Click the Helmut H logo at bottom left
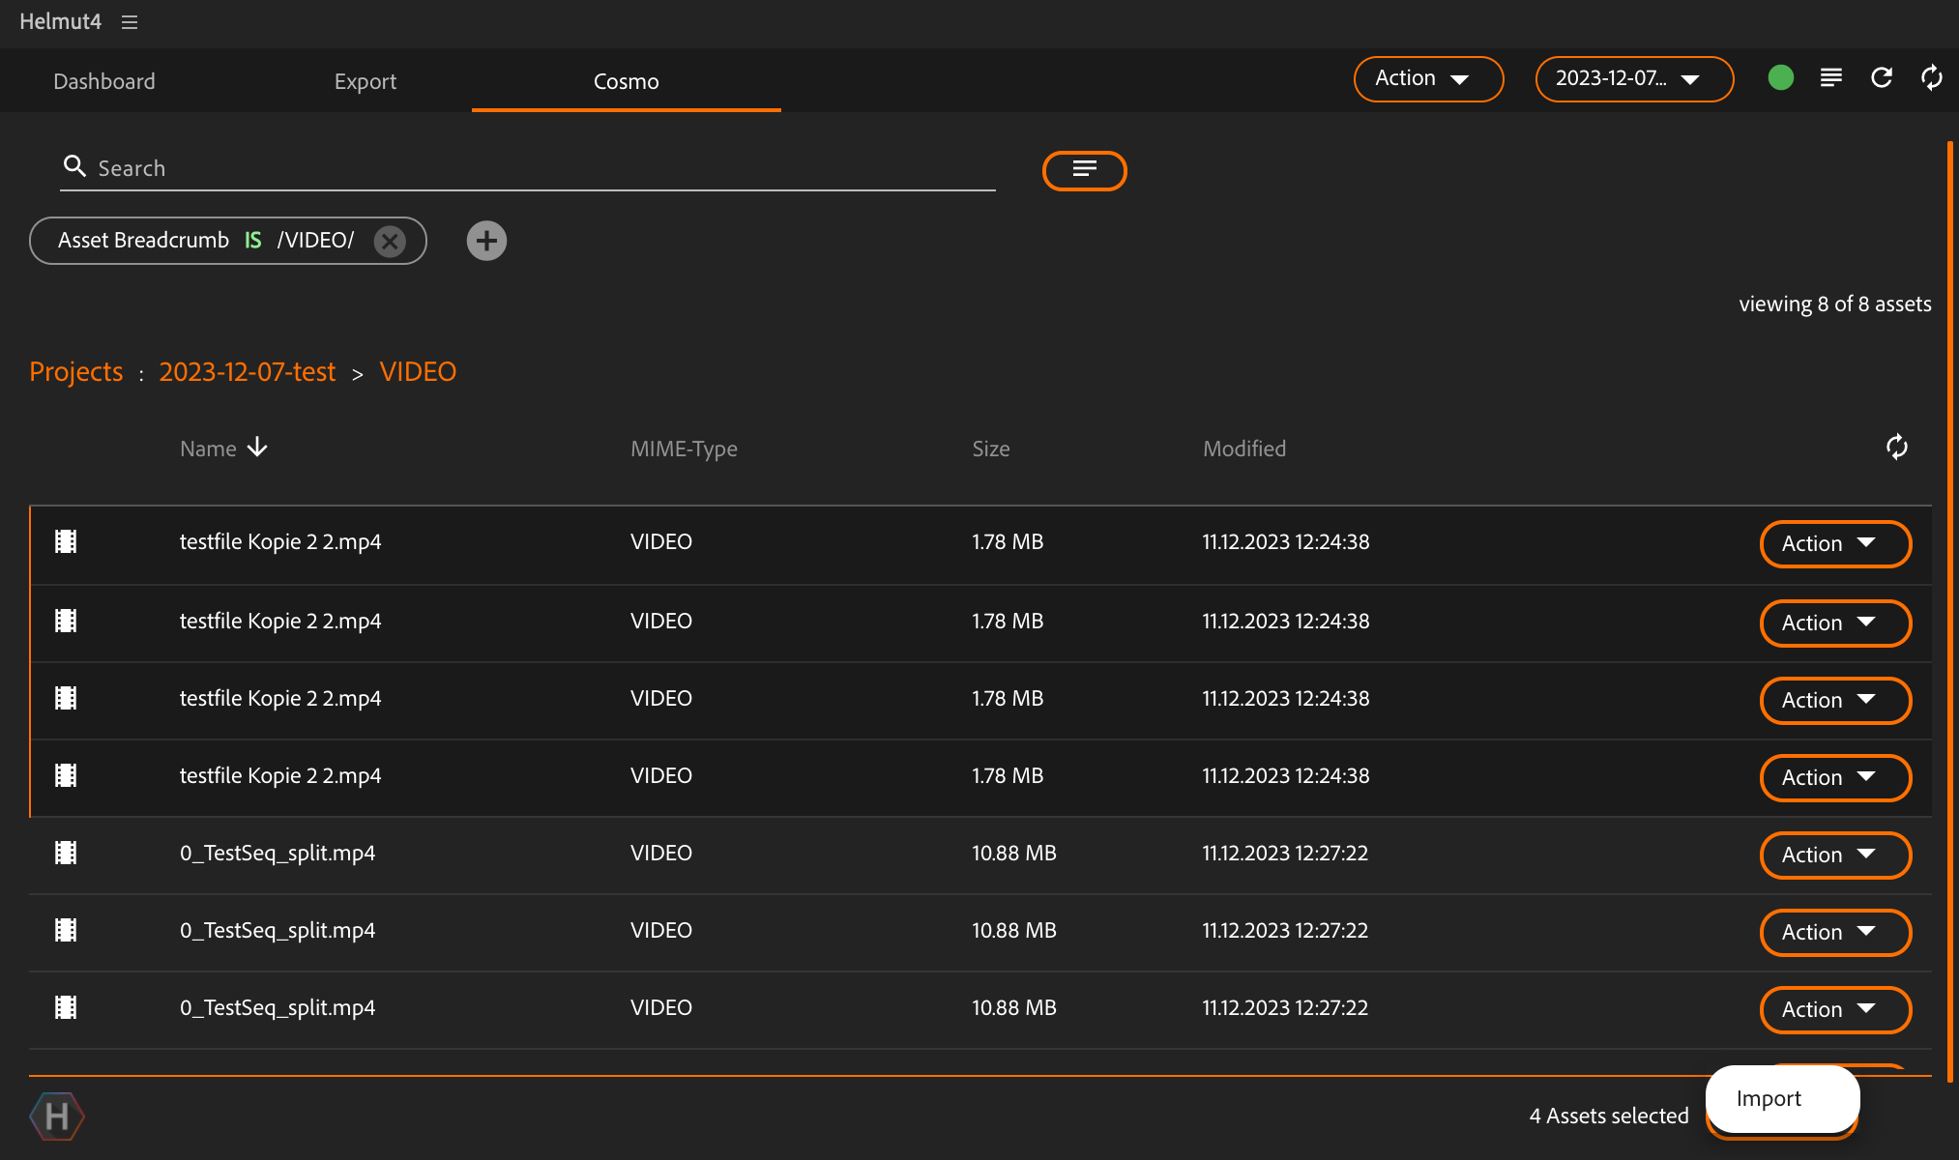 [x=57, y=1116]
